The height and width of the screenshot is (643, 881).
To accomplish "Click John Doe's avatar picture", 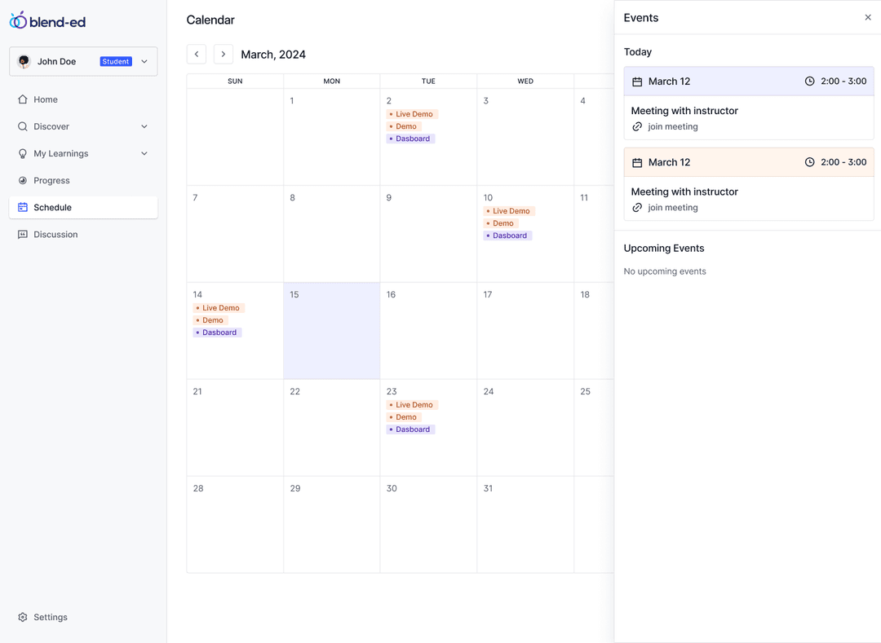I will coord(24,61).
